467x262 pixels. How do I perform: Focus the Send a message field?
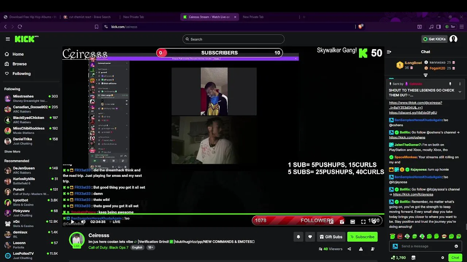pos(426,246)
